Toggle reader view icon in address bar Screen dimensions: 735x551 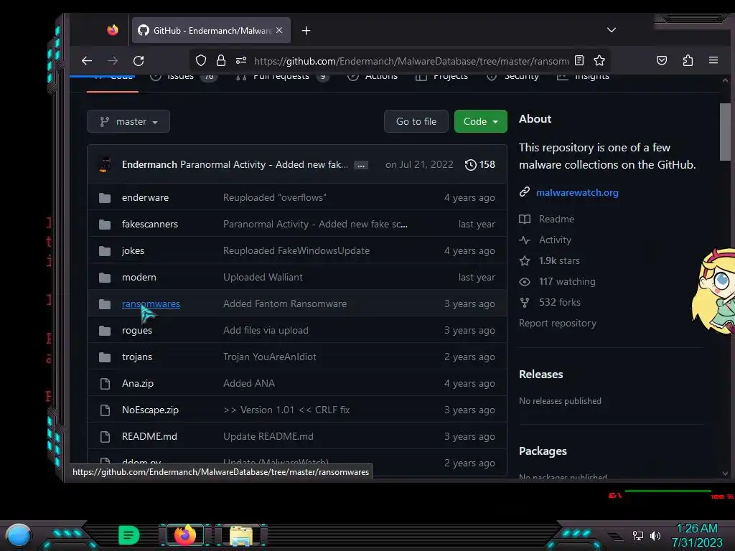pyautogui.click(x=579, y=60)
